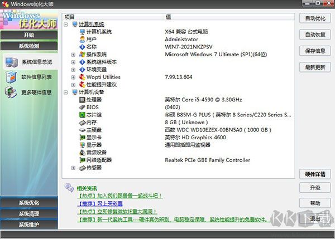Click the 音频设备 speaker icon
The height and width of the screenshot is (239, 335).
(82, 153)
